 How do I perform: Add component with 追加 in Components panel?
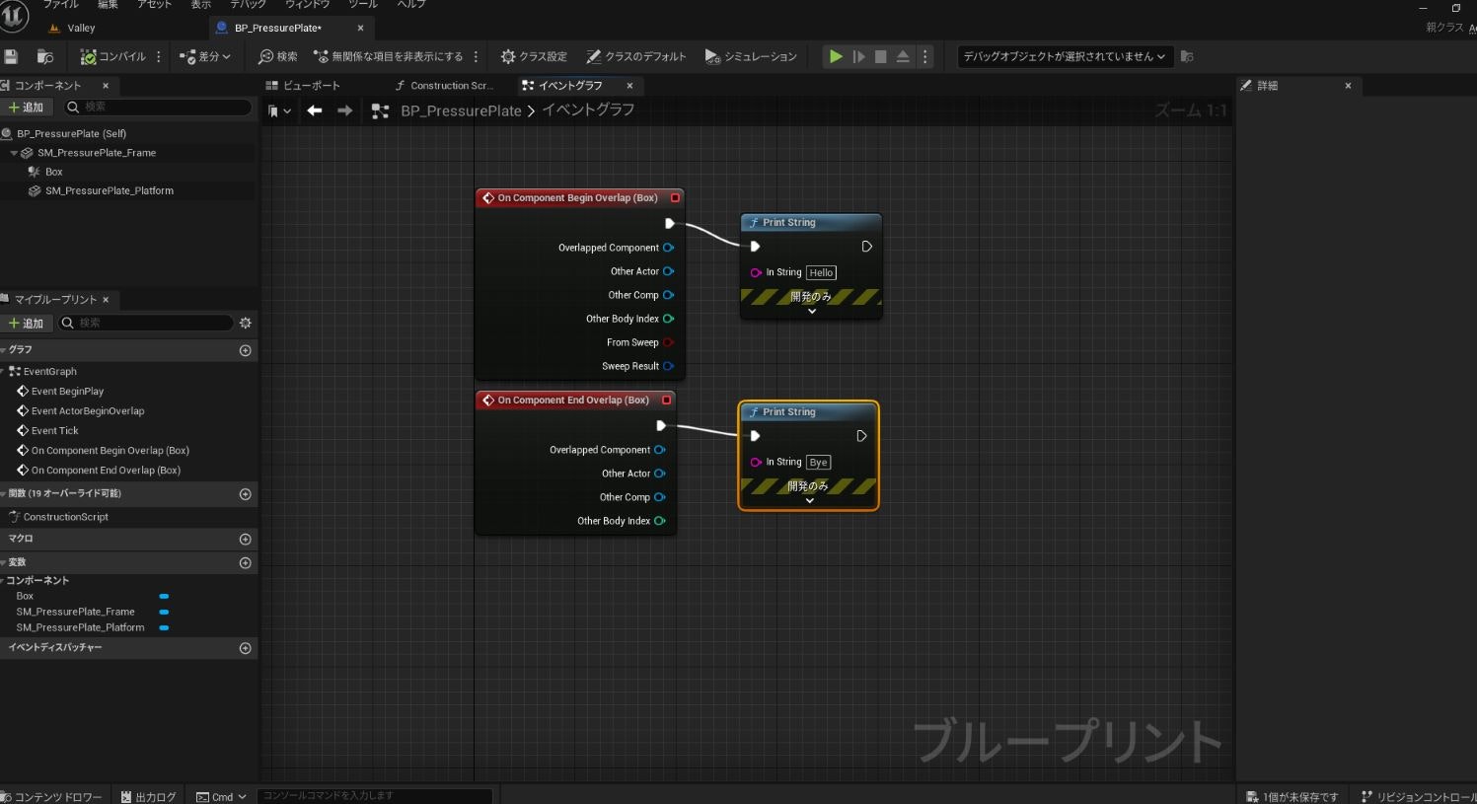27,107
